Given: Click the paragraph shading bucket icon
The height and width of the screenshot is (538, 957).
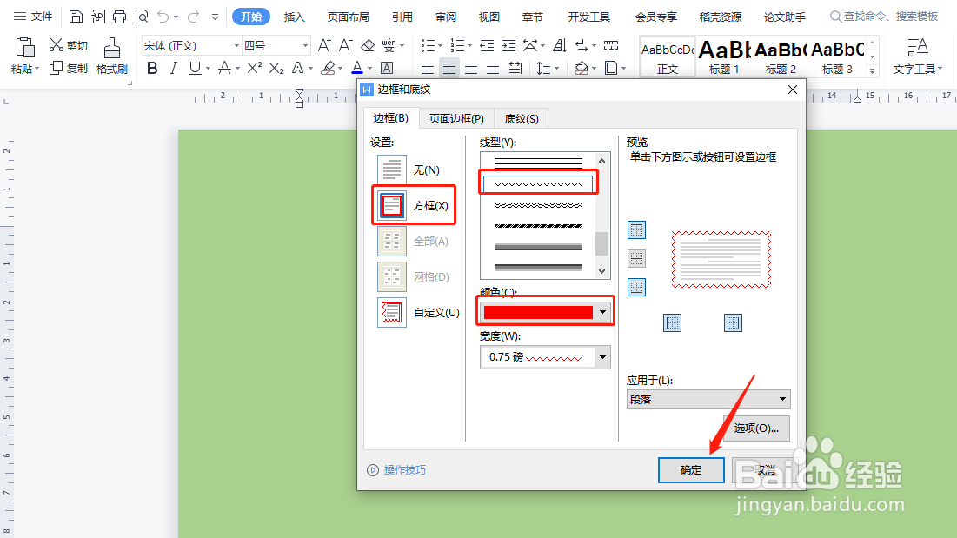Looking at the screenshot, I should pyautogui.click(x=581, y=69).
